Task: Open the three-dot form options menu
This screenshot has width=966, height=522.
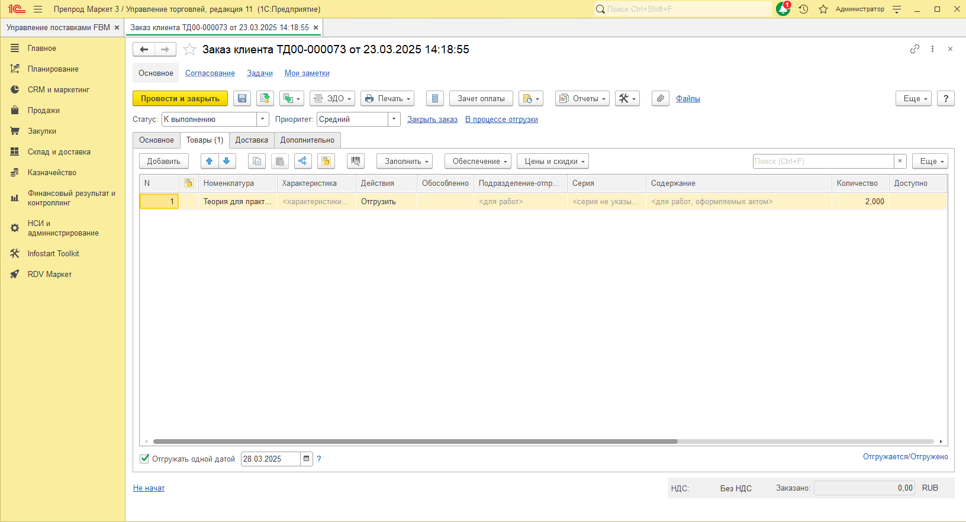Action: click(x=932, y=49)
